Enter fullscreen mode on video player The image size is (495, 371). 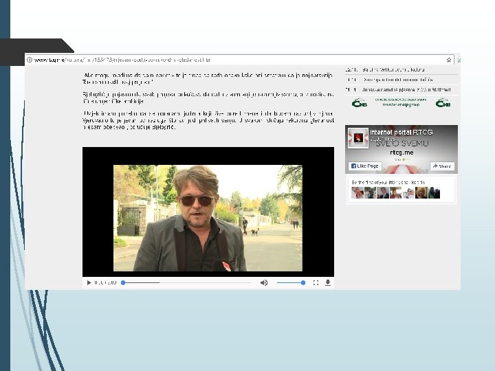pyautogui.click(x=316, y=282)
